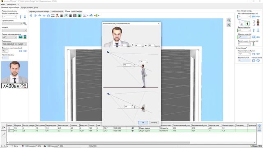Image resolution: width=263 pixels, height=148 pixels.
Task: Click the narrow-arrows icon beside the focal length field
Action: (x=21, y=51)
